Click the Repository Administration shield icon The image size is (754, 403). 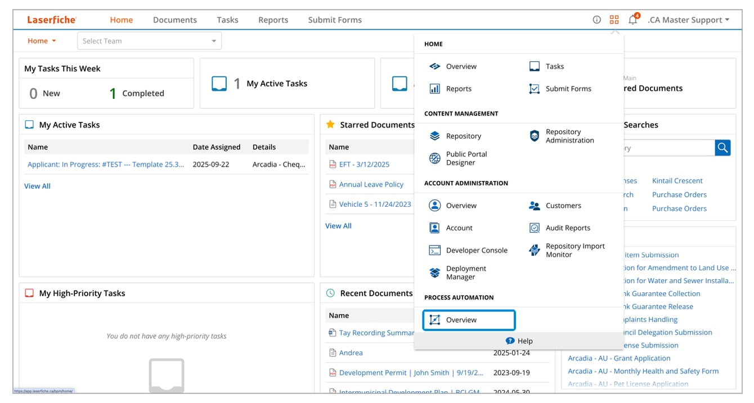[x=535, y=136]
